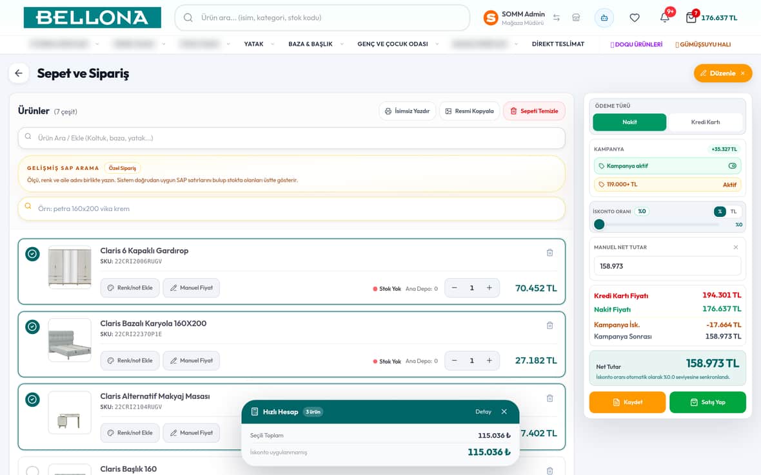Open the BAZA & BAŞLIK category

click(310, 44)
